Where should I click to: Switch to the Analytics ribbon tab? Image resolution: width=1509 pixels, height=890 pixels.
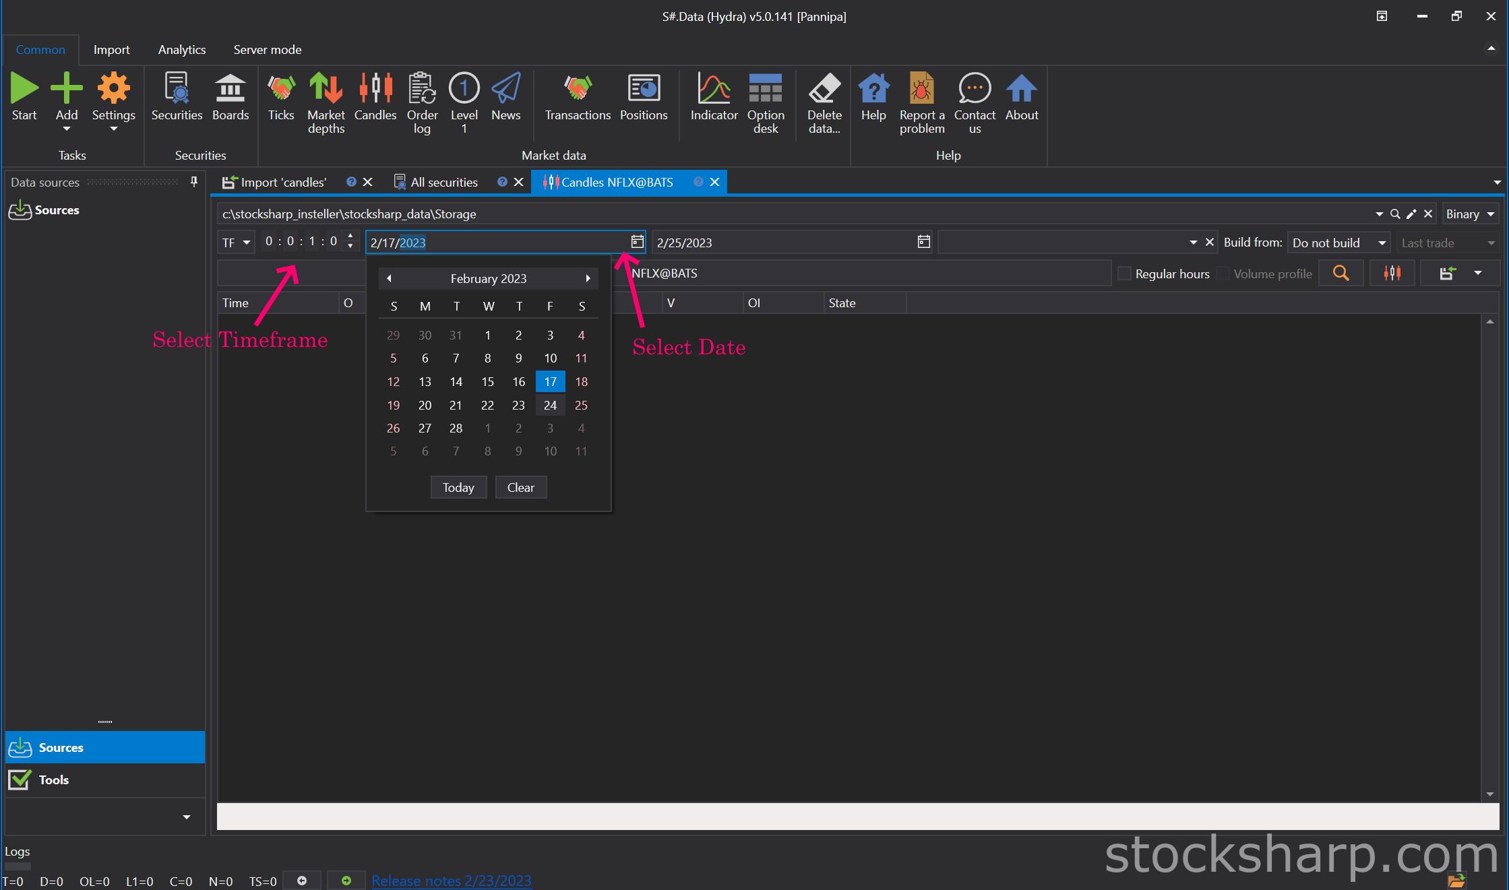point(182,50)
